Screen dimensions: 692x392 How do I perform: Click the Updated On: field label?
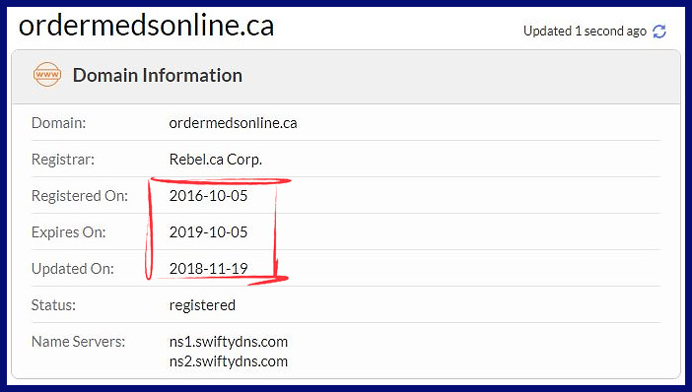coord(72,269)
